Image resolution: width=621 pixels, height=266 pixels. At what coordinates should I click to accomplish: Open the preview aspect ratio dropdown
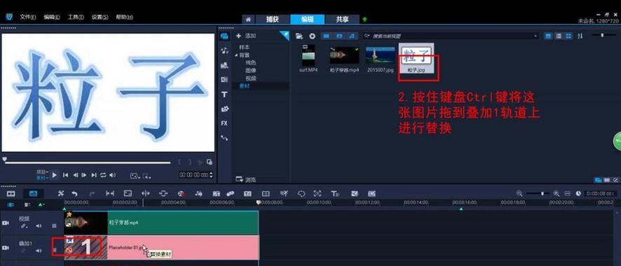coord(135,176)
